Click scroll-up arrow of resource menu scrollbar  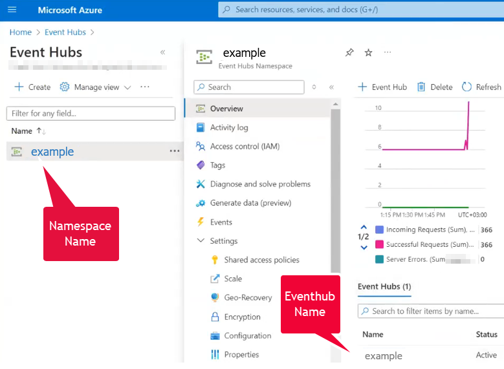click(336, 104)
